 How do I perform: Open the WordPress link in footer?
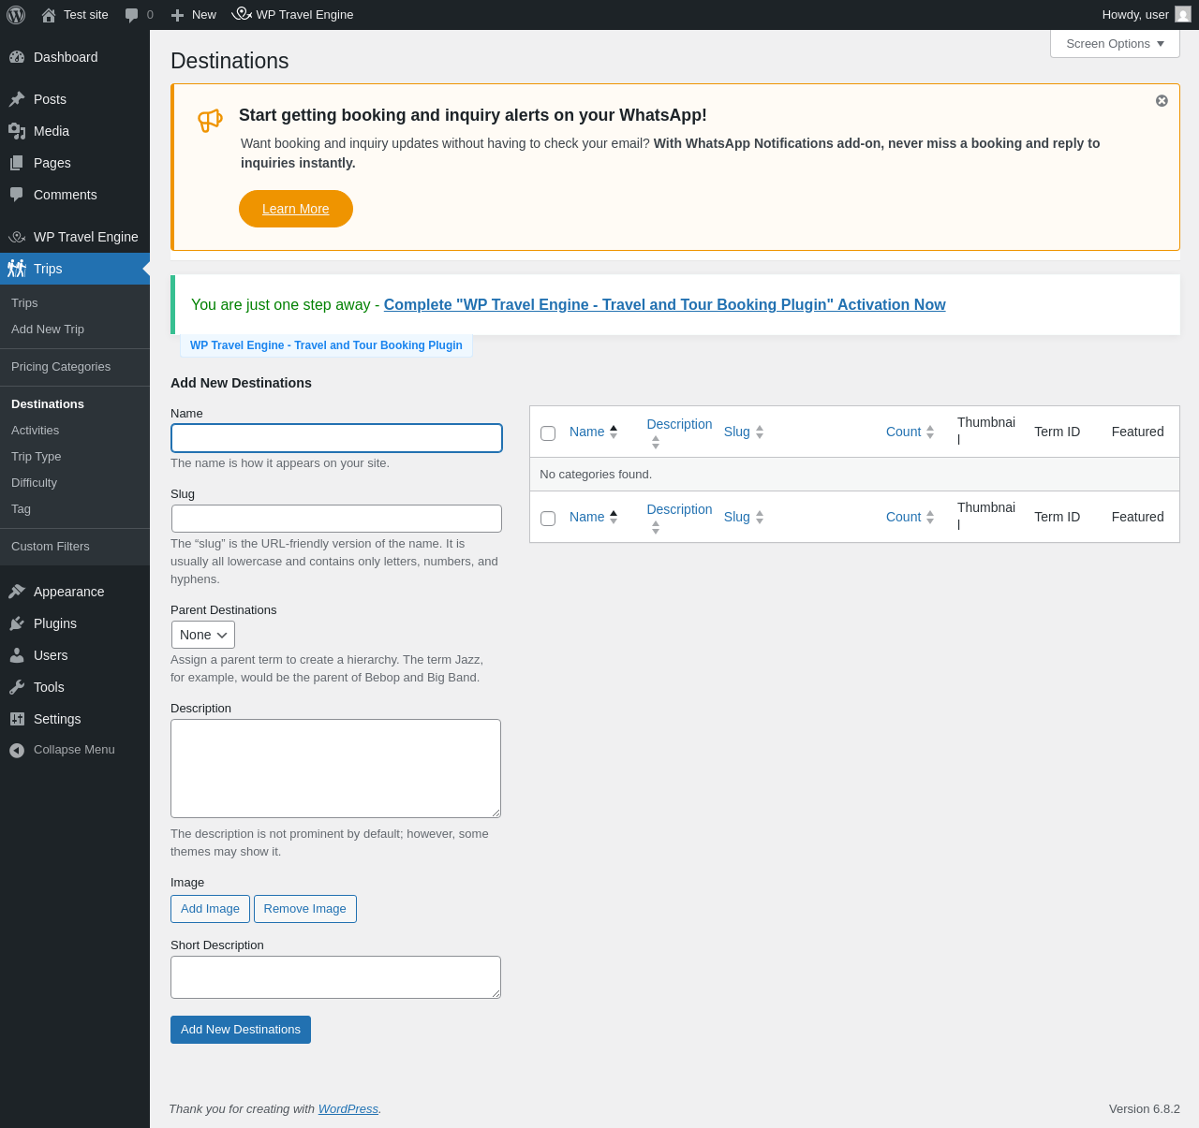coord(348,1109)
